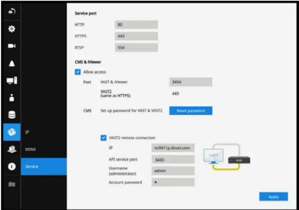Click the HTTPS port field
Viewport: 299px width, 210px height.
(136, 36)
